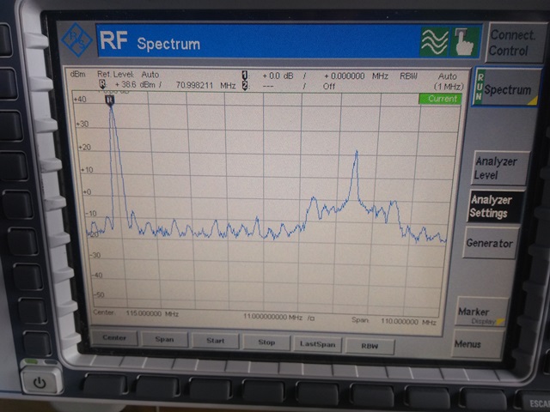Select the marker 2 indicator icon

[x=244, y=86]
